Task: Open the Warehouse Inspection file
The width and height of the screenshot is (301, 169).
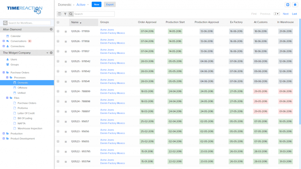Action: pos(30,128)
